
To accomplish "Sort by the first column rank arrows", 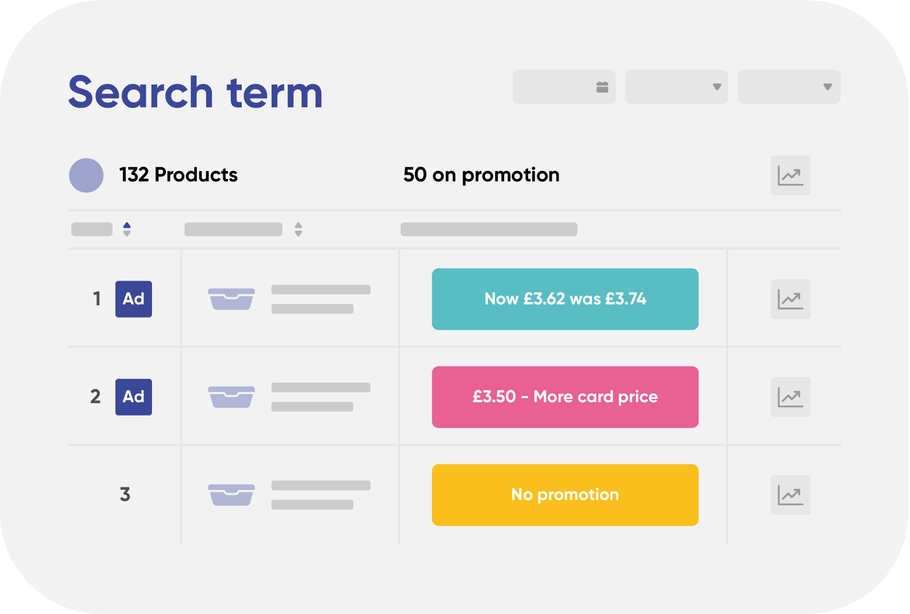I will click(x=127, y=229).
